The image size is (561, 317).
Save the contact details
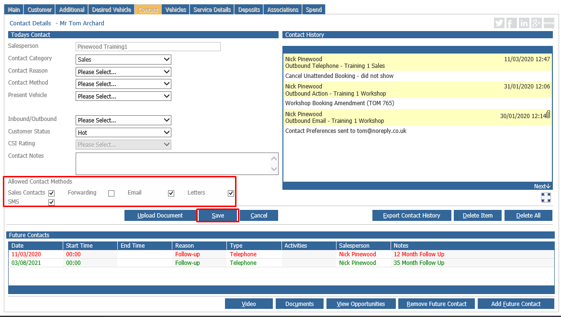(x=217, y=216)
